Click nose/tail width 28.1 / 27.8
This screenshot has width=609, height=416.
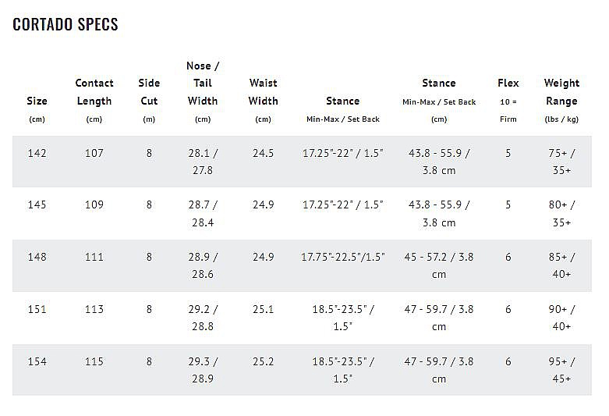coord(203,162)
